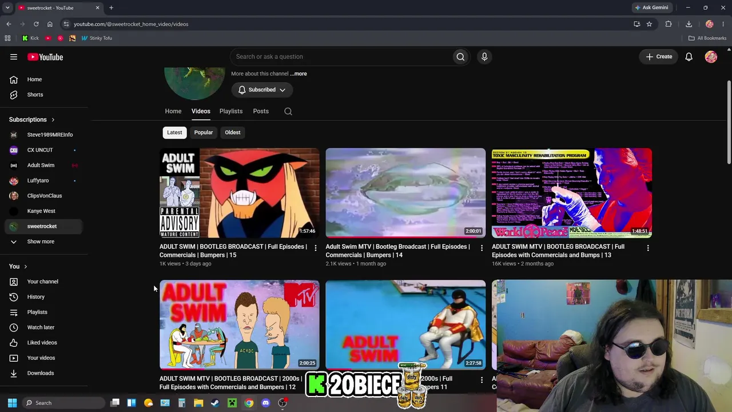Show Chrome downloads
Viewport: 732px width, 412px height.
coord(689,24)
